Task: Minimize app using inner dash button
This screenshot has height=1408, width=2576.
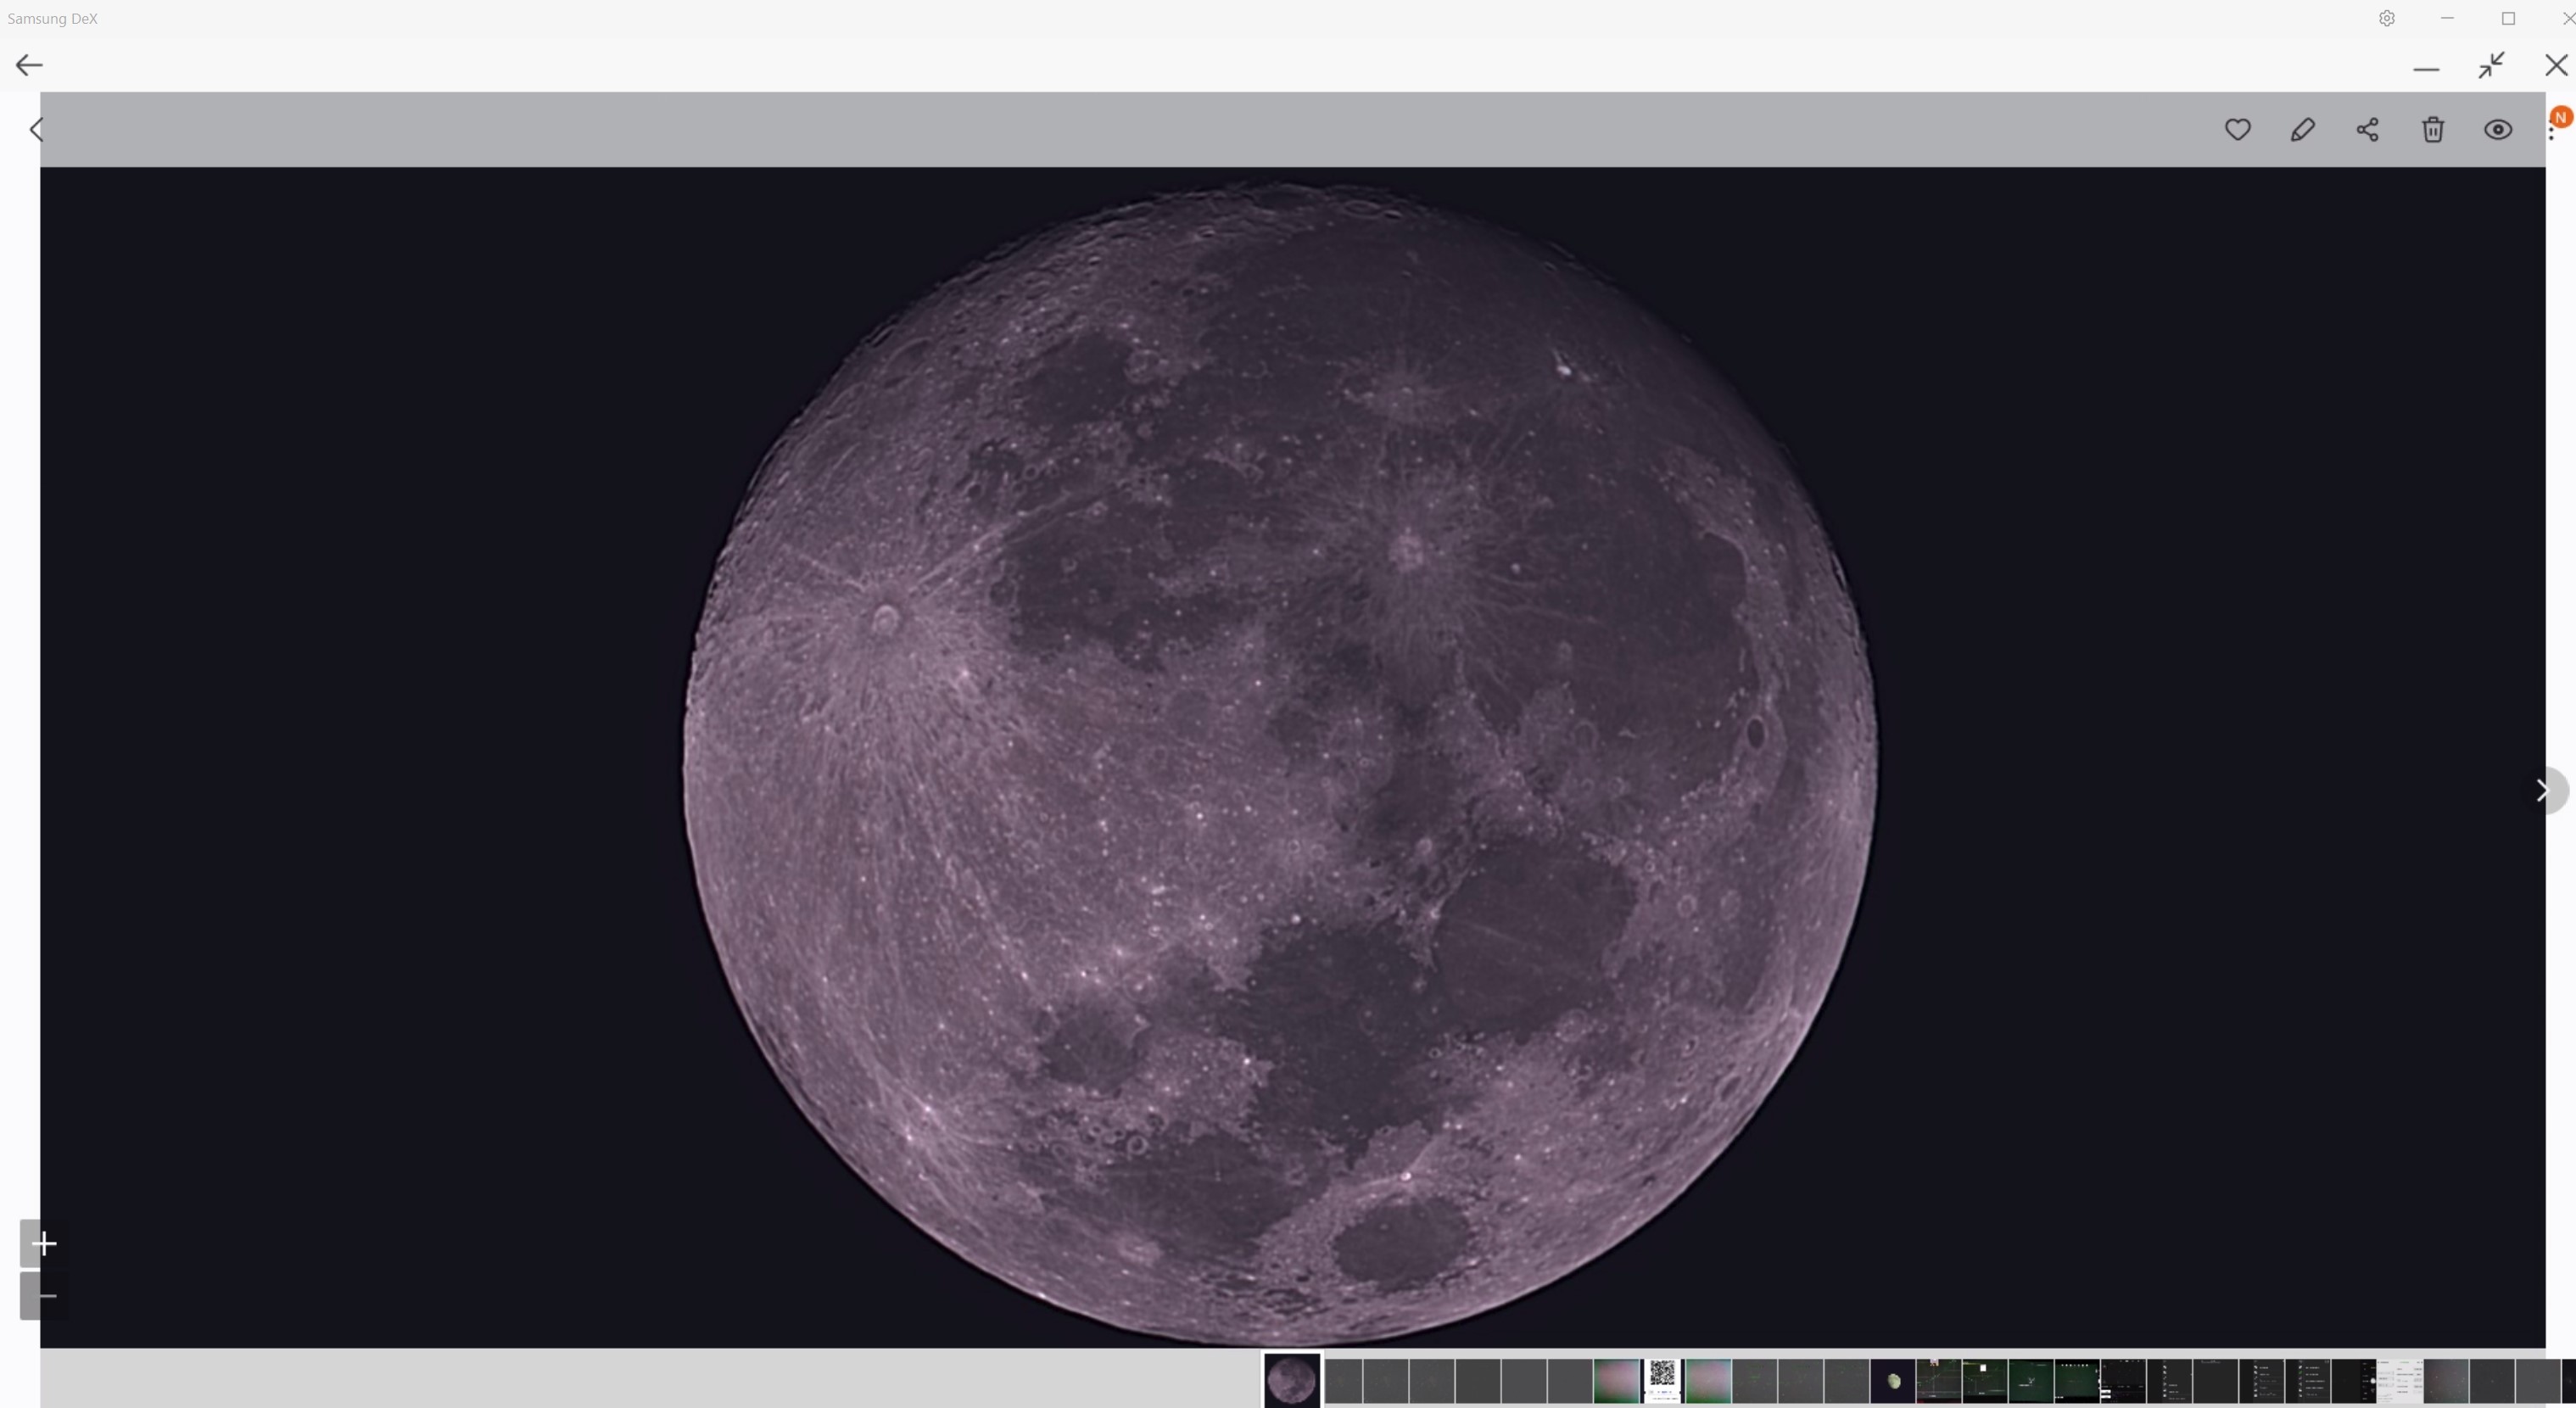Action: [x=2425, y=68]
